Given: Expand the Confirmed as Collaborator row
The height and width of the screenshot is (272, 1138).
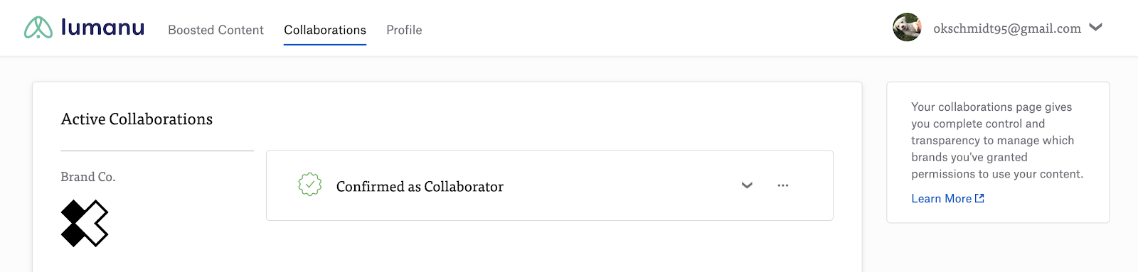Looking at the screenshot, I should click(747, 185).
